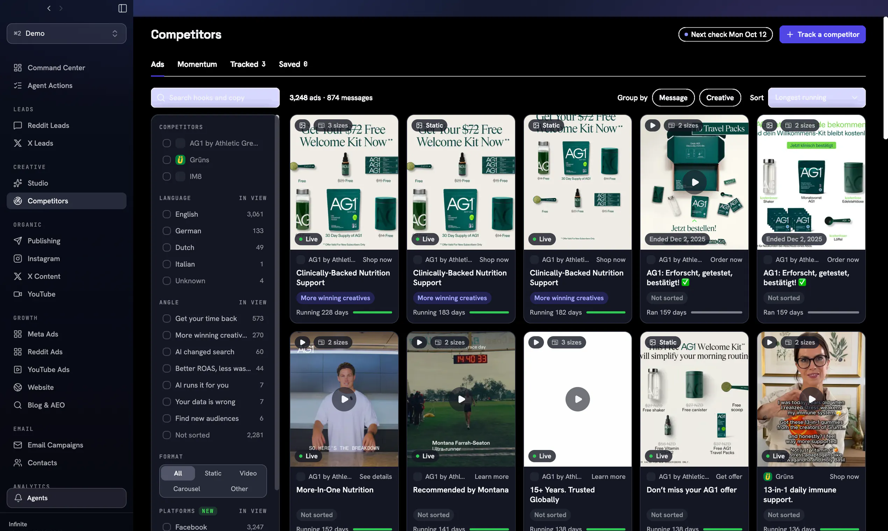Play the 'More-In-One Nutrition' video ad
This screenshot has width=888, height=531.
point(344,399)
